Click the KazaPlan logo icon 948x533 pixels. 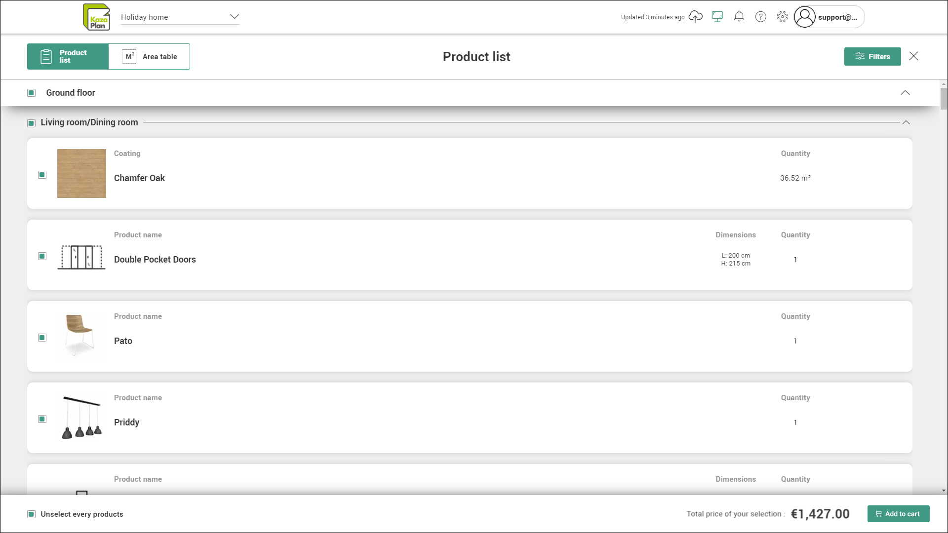tap(97, 17)
